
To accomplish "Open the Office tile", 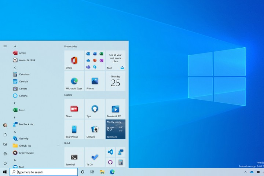I will tap(74, 60).
